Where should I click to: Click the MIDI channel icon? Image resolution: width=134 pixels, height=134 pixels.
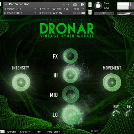pyautogui.click(x=5, y=13)
